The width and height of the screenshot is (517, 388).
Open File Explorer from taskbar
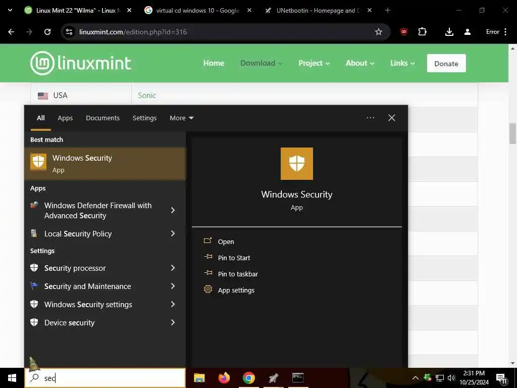coord(199,378)
